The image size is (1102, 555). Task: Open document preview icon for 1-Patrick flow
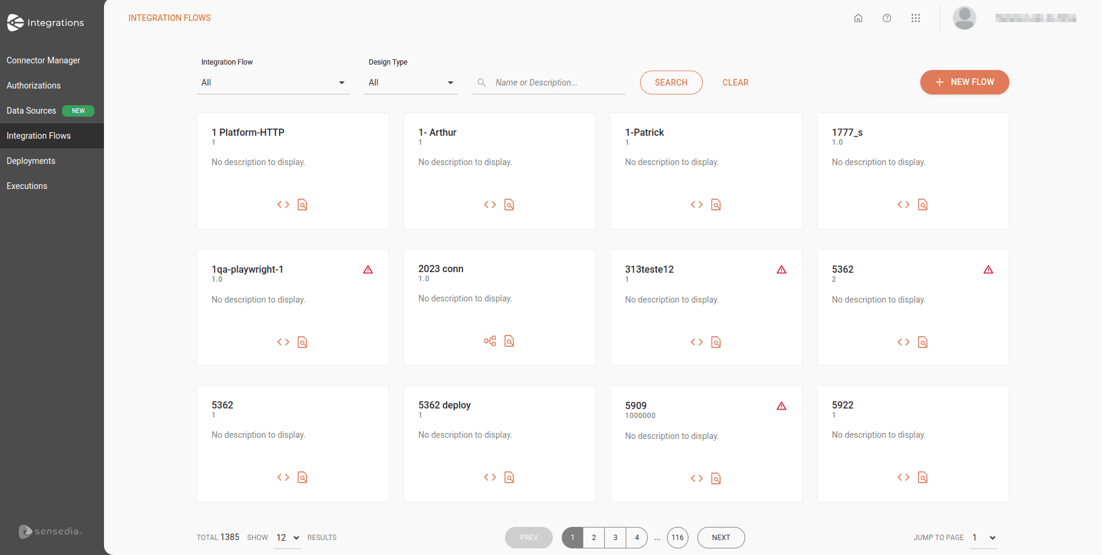716,205
